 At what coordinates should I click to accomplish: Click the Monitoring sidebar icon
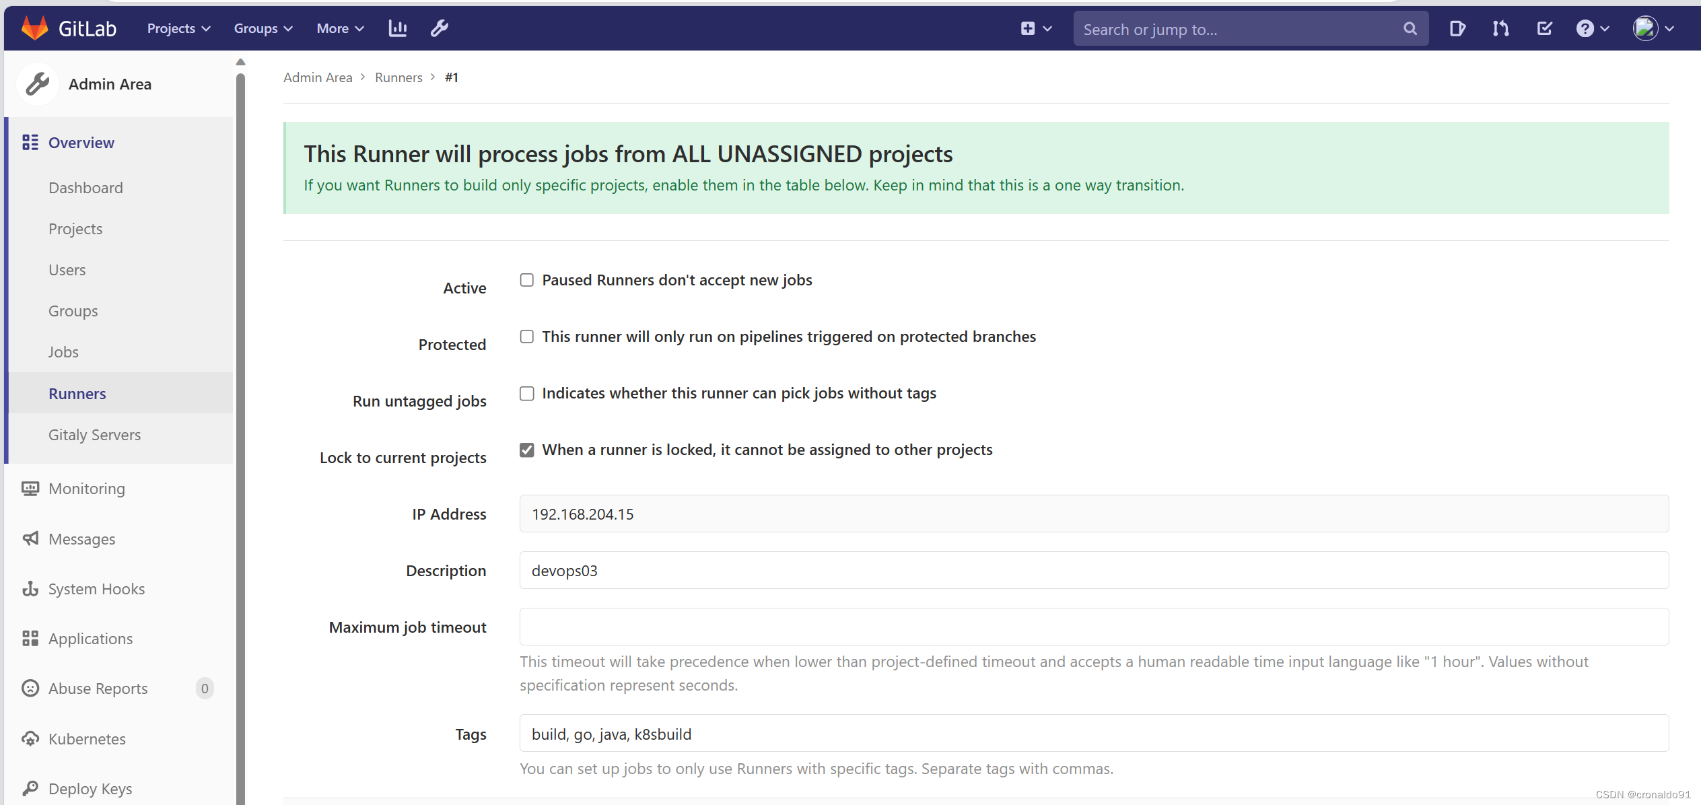click(30, 488)
